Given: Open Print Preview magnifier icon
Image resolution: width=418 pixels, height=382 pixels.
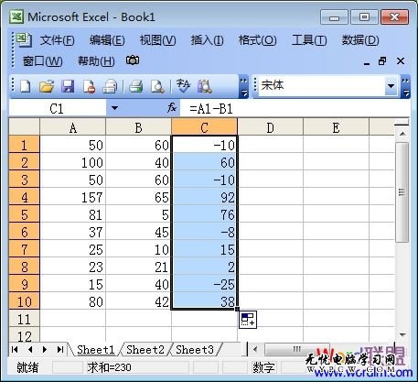Looking at the screenshot, I should tap(157, 87).
